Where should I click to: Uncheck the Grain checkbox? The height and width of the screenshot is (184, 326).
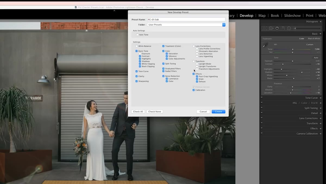pyautogui.click(x=197, y=79)
